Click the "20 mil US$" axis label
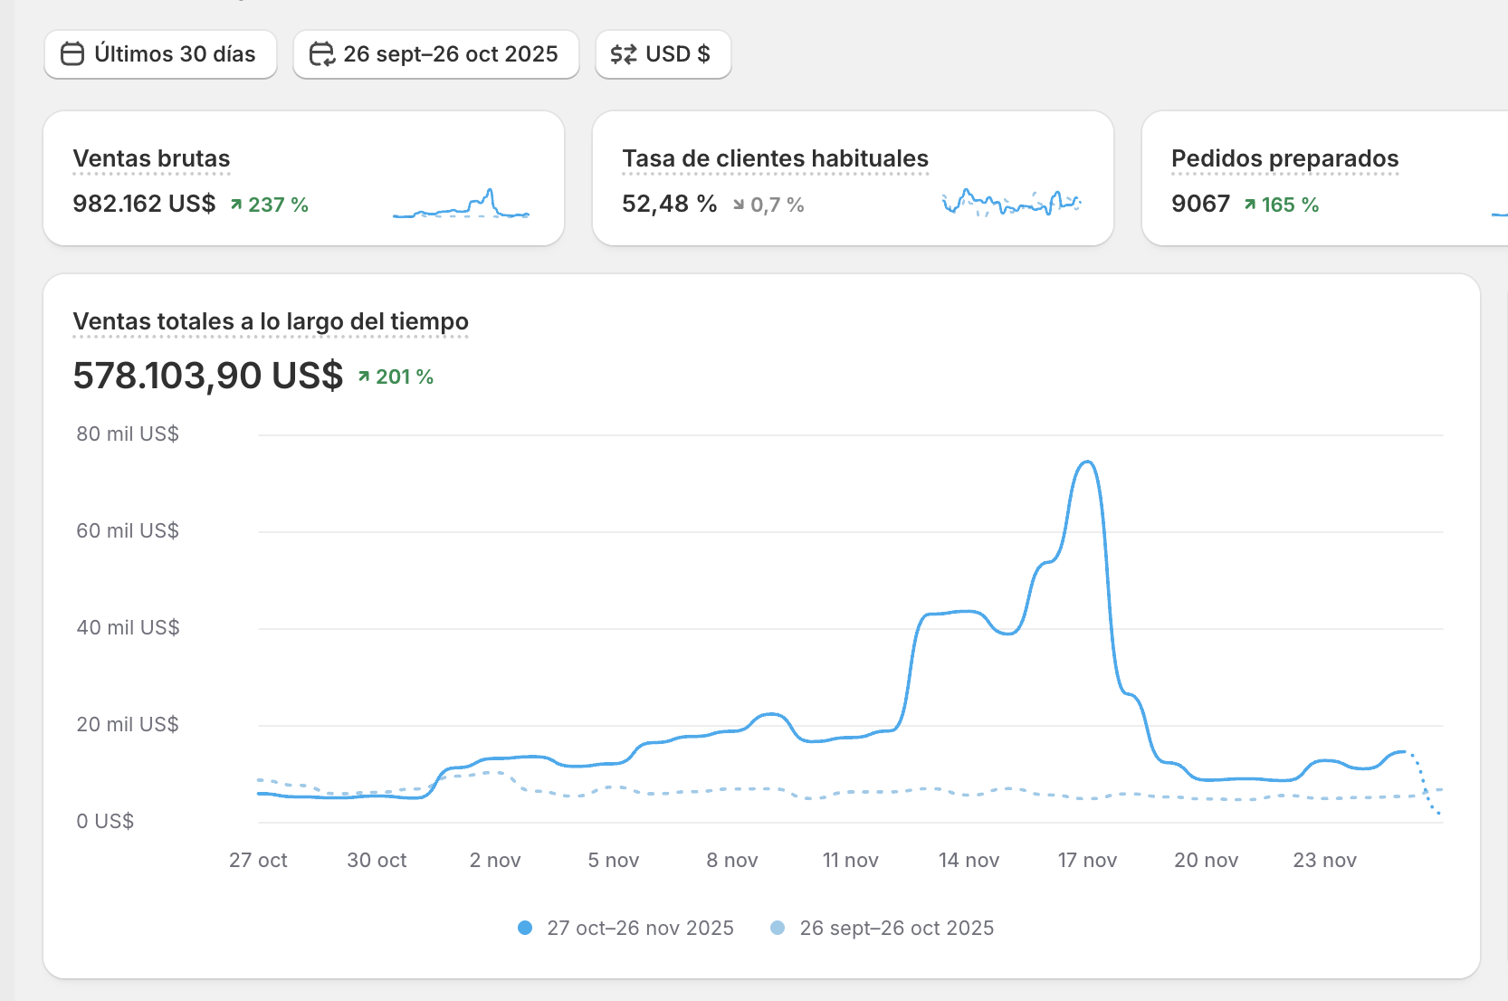Screen dimensions: 1508x1001 tap(128, 724)
